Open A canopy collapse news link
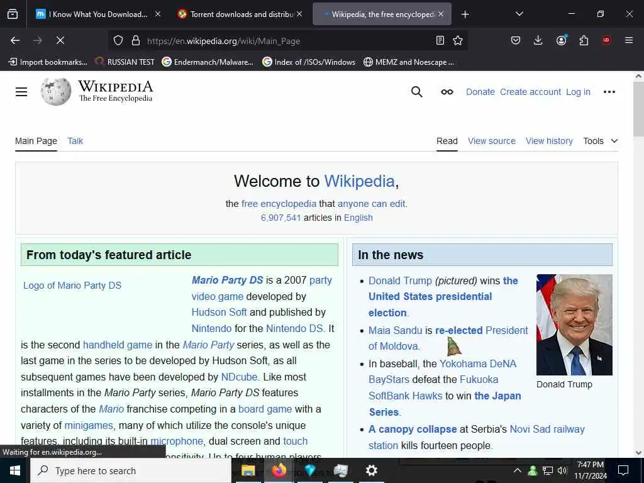The height and width of the screenshot is (483, 644). (x=413, y=429)
